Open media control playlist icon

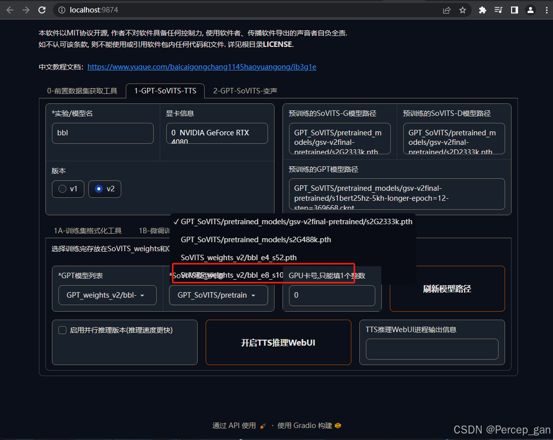pyautogui.click(x=498, y=10)
